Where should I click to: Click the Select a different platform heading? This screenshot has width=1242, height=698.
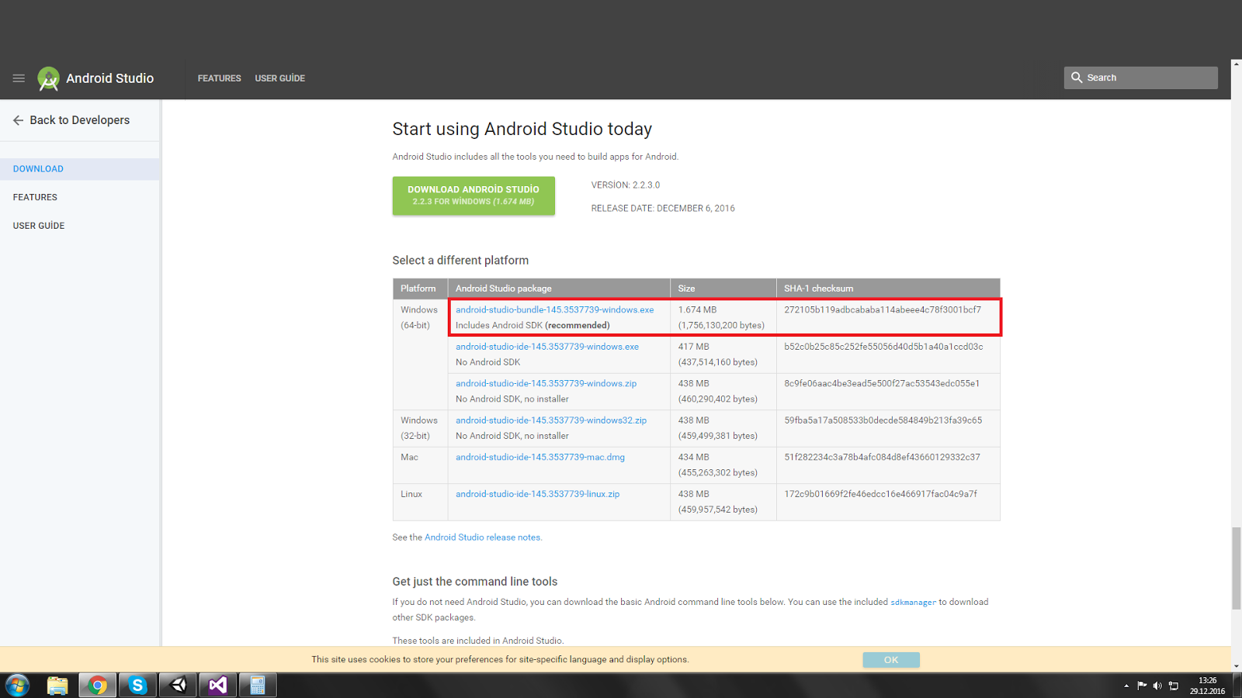point(460,261)
